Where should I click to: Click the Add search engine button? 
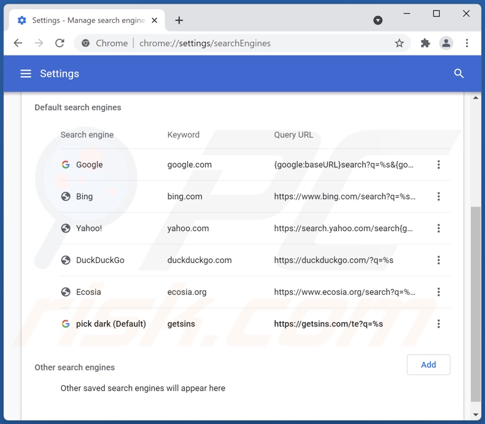pyautogui.click(x=428, y=364)
